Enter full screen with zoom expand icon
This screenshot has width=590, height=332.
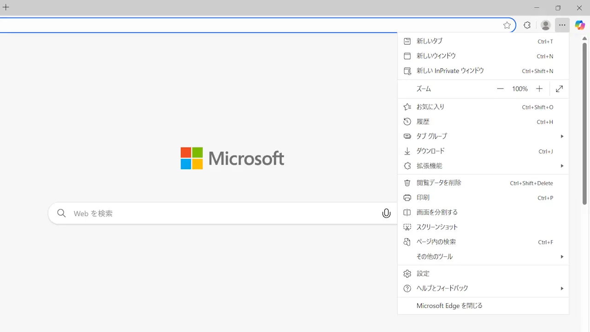(x=559, y=89)
